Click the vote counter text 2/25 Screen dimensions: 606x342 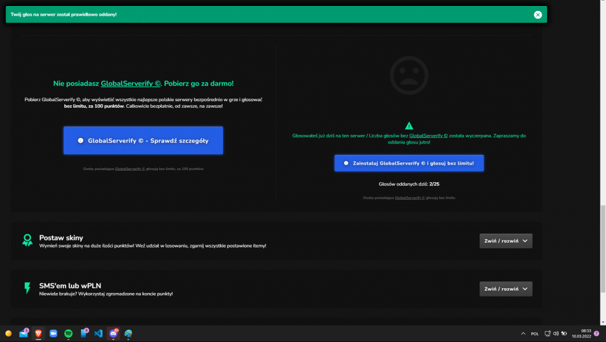pos(434,184)
